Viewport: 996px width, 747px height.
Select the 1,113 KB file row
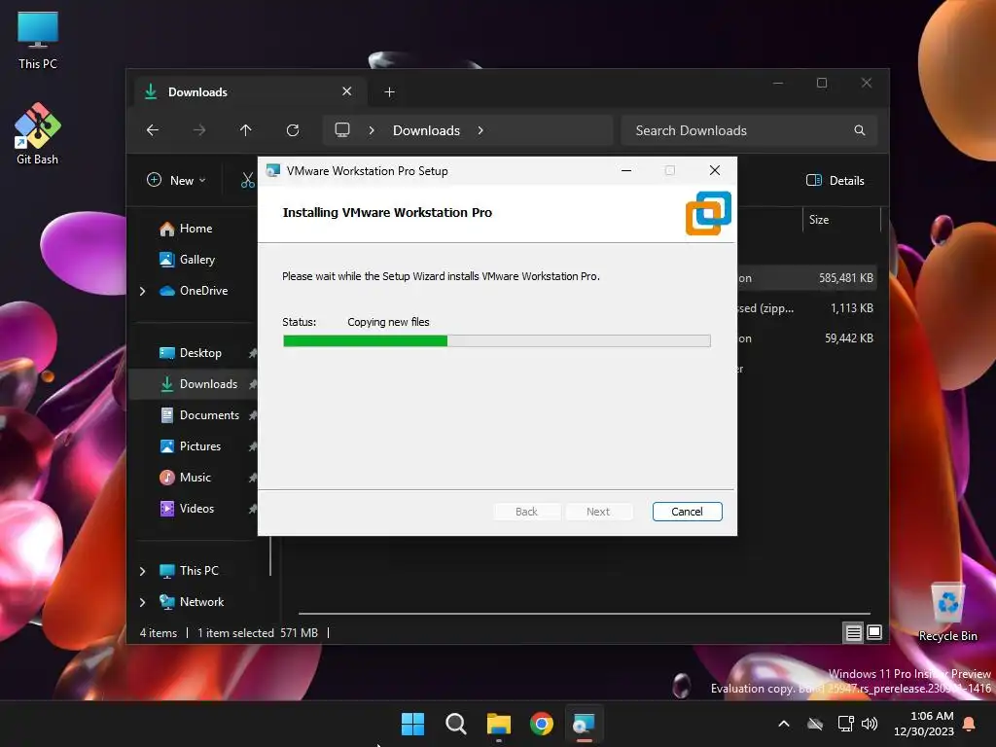click(807, 308)
